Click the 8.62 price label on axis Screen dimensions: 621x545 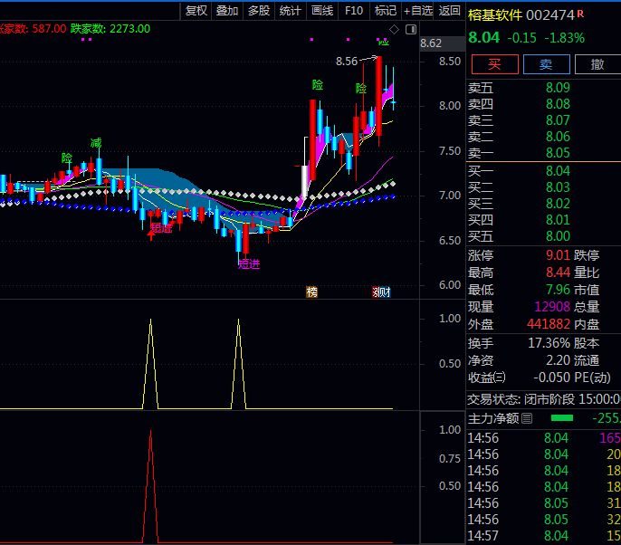click(x=431, y=43)
